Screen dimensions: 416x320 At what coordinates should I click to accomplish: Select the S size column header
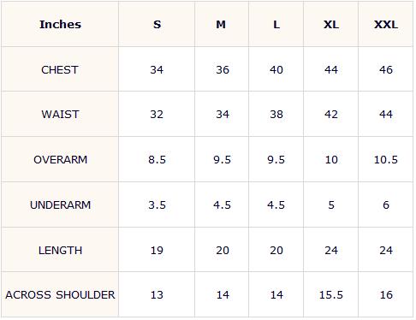point(157,25)
